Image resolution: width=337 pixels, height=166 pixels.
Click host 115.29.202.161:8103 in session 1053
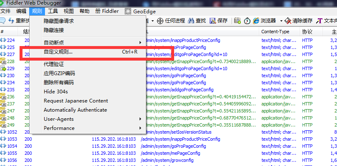[x=114, y=139]
